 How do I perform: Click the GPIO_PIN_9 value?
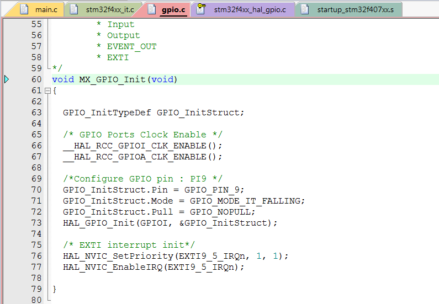[212, 190]
